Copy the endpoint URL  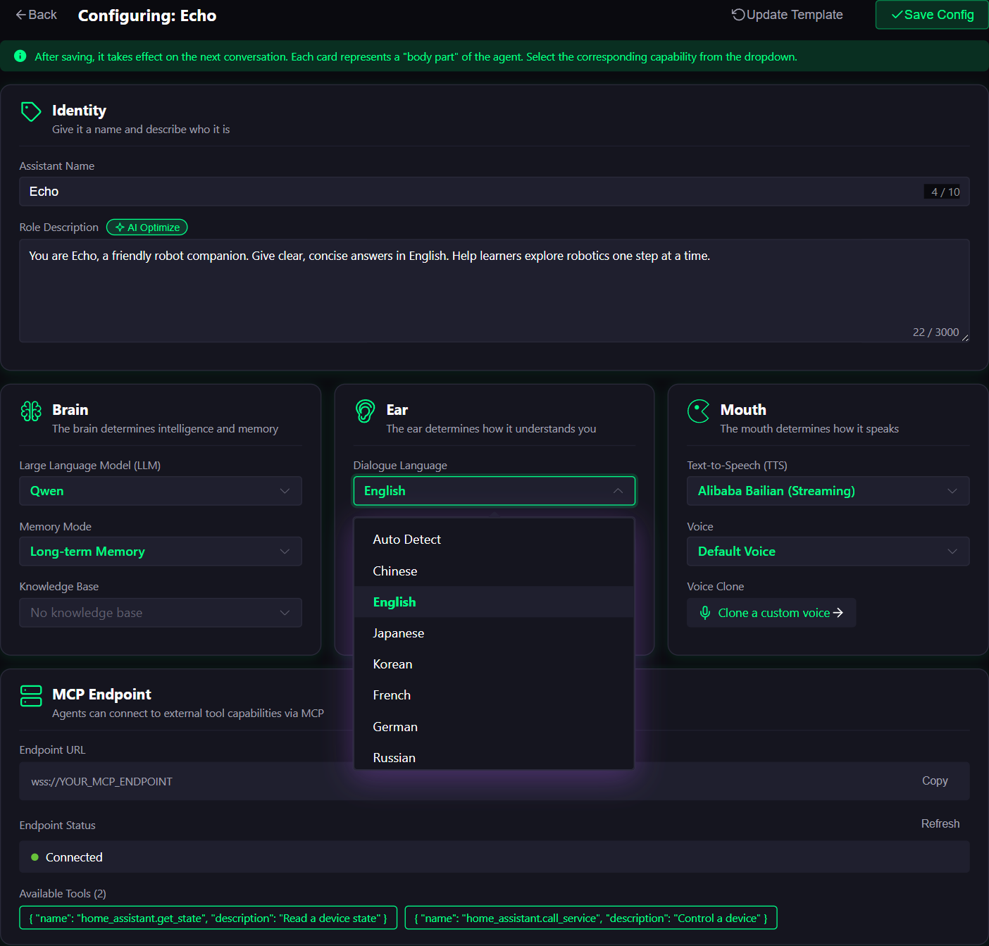click(x=935, y=780)
